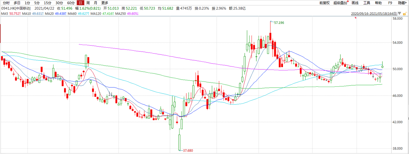Choose the 15分 timeframe

(x=47, y=3)
